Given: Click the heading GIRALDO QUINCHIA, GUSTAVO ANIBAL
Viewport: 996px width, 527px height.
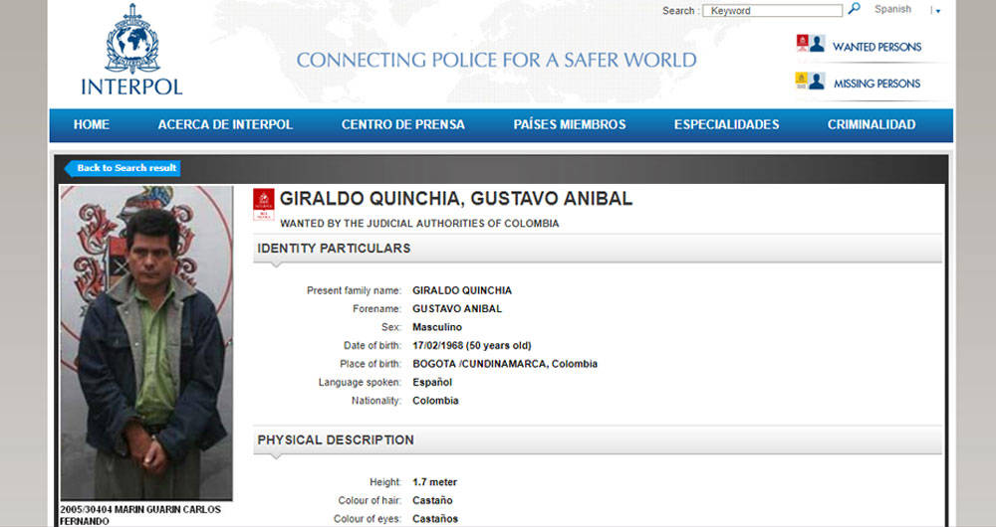Looking at the screenshot, I should 456,199.
